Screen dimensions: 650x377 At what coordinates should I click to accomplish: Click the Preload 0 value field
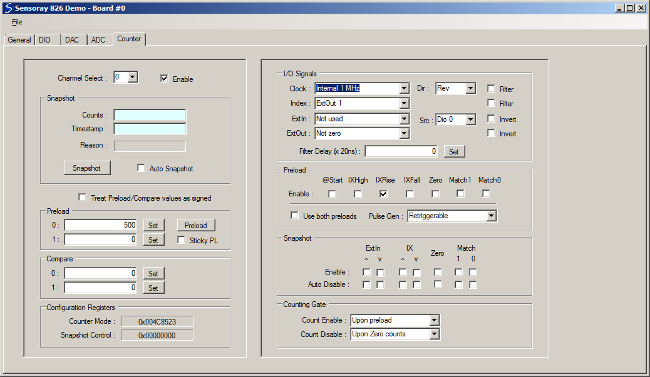click(100, 224)
